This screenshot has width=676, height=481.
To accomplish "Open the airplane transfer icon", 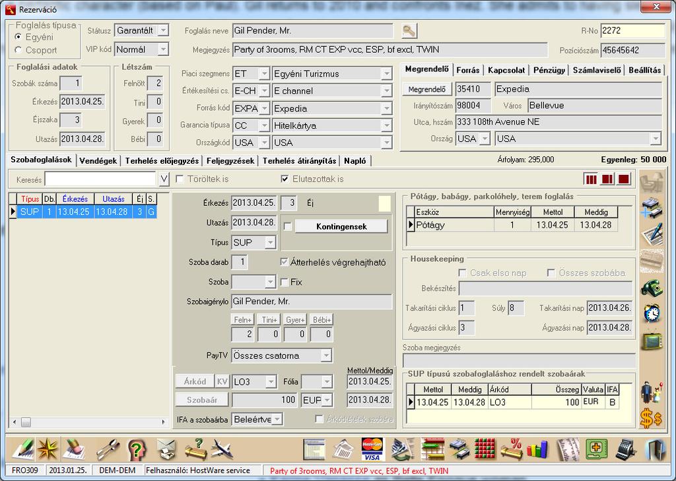I will pos(222,449).
